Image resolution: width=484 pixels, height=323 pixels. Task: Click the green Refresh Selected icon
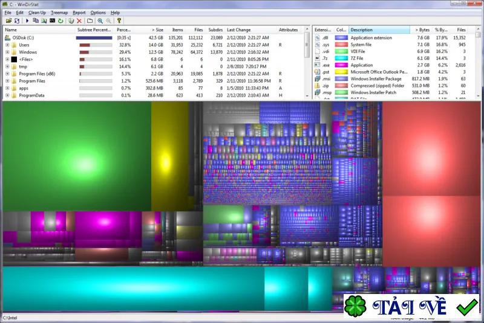(x=60, y=21)
